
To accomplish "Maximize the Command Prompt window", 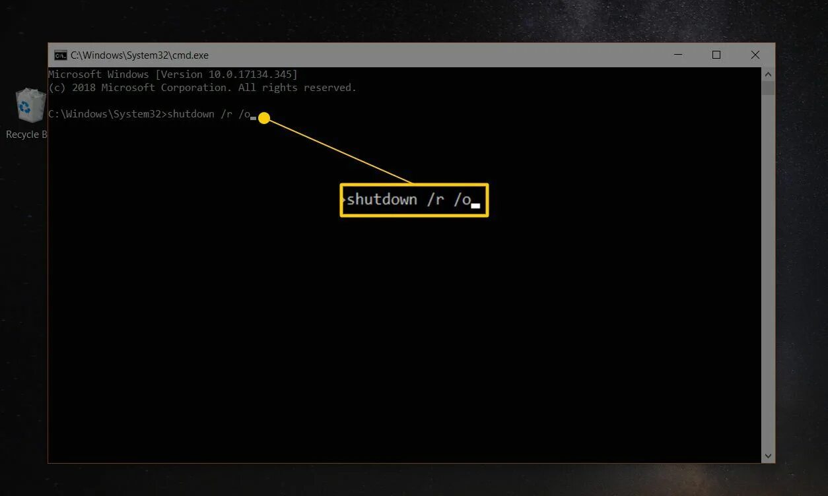I will point(716,55).
